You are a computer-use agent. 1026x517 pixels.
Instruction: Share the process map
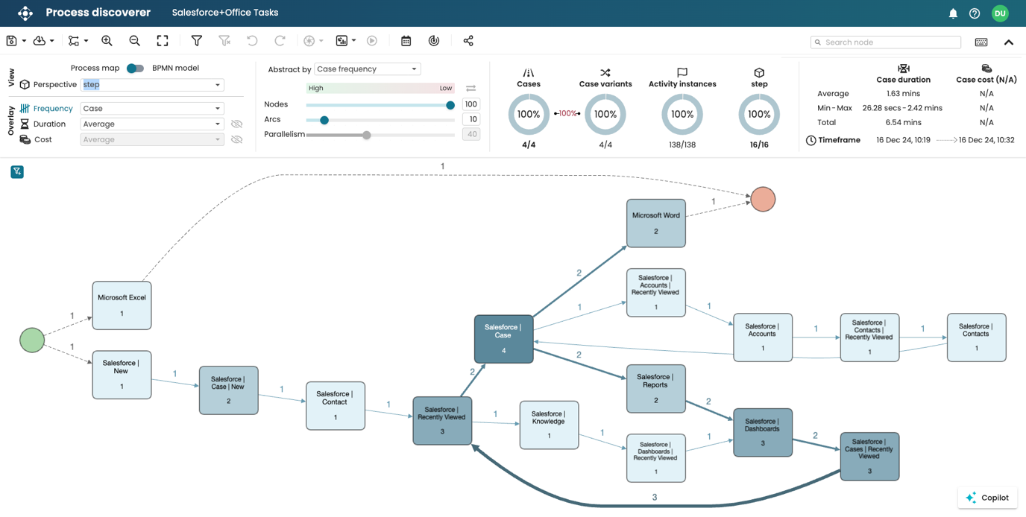tap(468, 40)
